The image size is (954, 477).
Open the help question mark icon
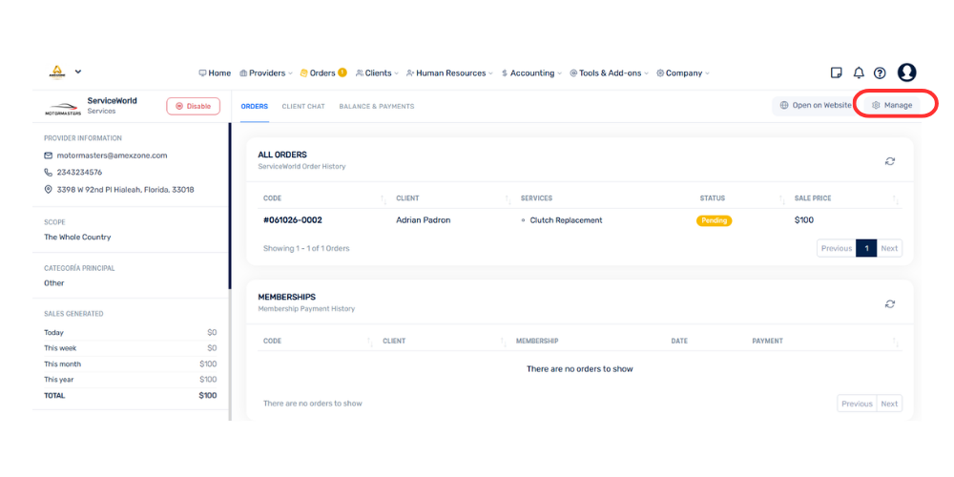click(880, 73)
